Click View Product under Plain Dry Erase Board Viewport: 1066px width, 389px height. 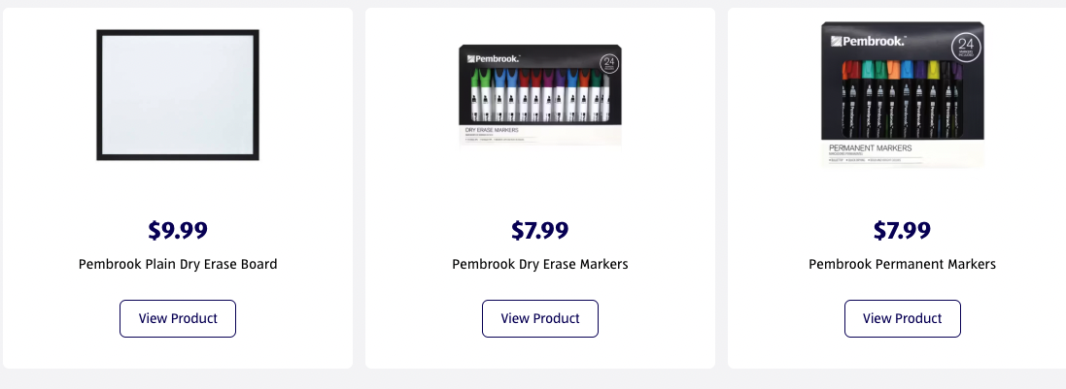[x=178, y=318]
